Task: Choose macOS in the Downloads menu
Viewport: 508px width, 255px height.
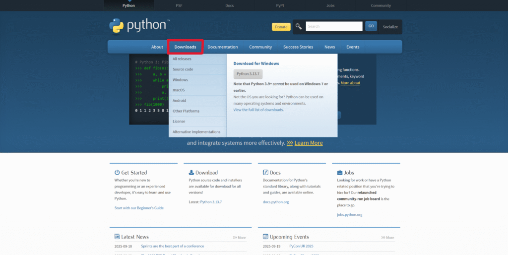Action: tap(179, 90)
